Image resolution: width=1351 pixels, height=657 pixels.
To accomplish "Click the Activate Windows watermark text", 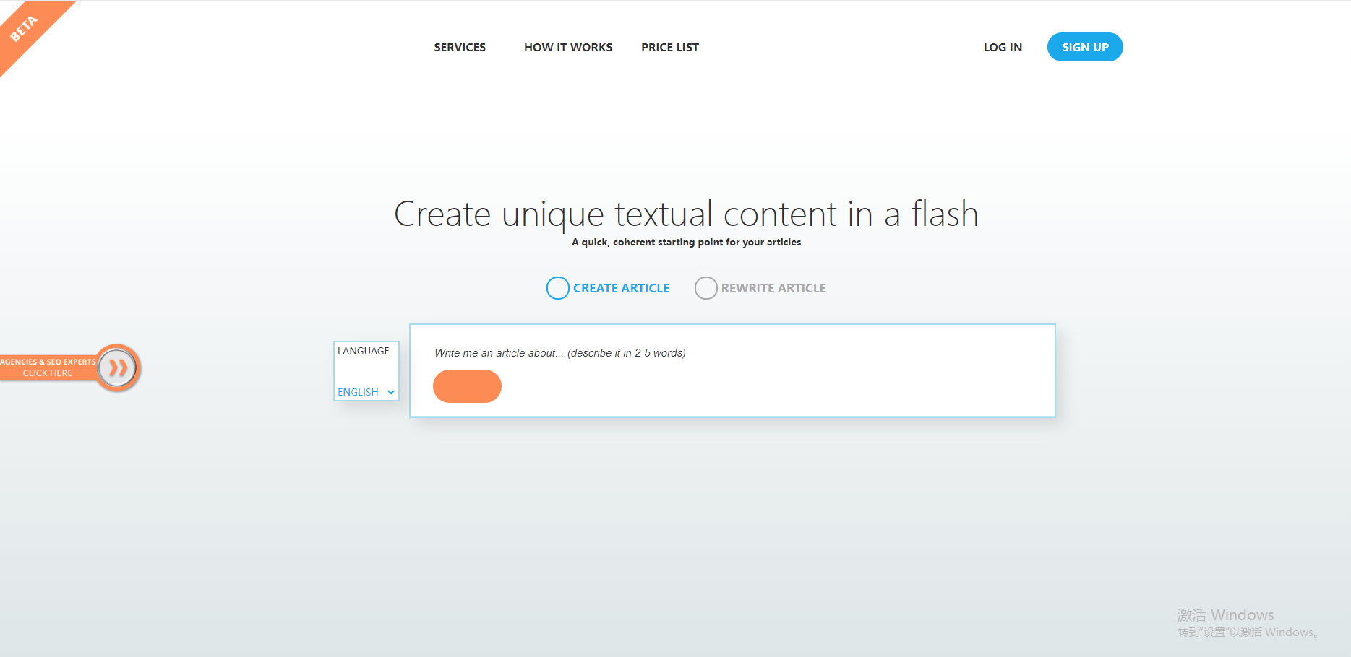I will coord(1225,615).
